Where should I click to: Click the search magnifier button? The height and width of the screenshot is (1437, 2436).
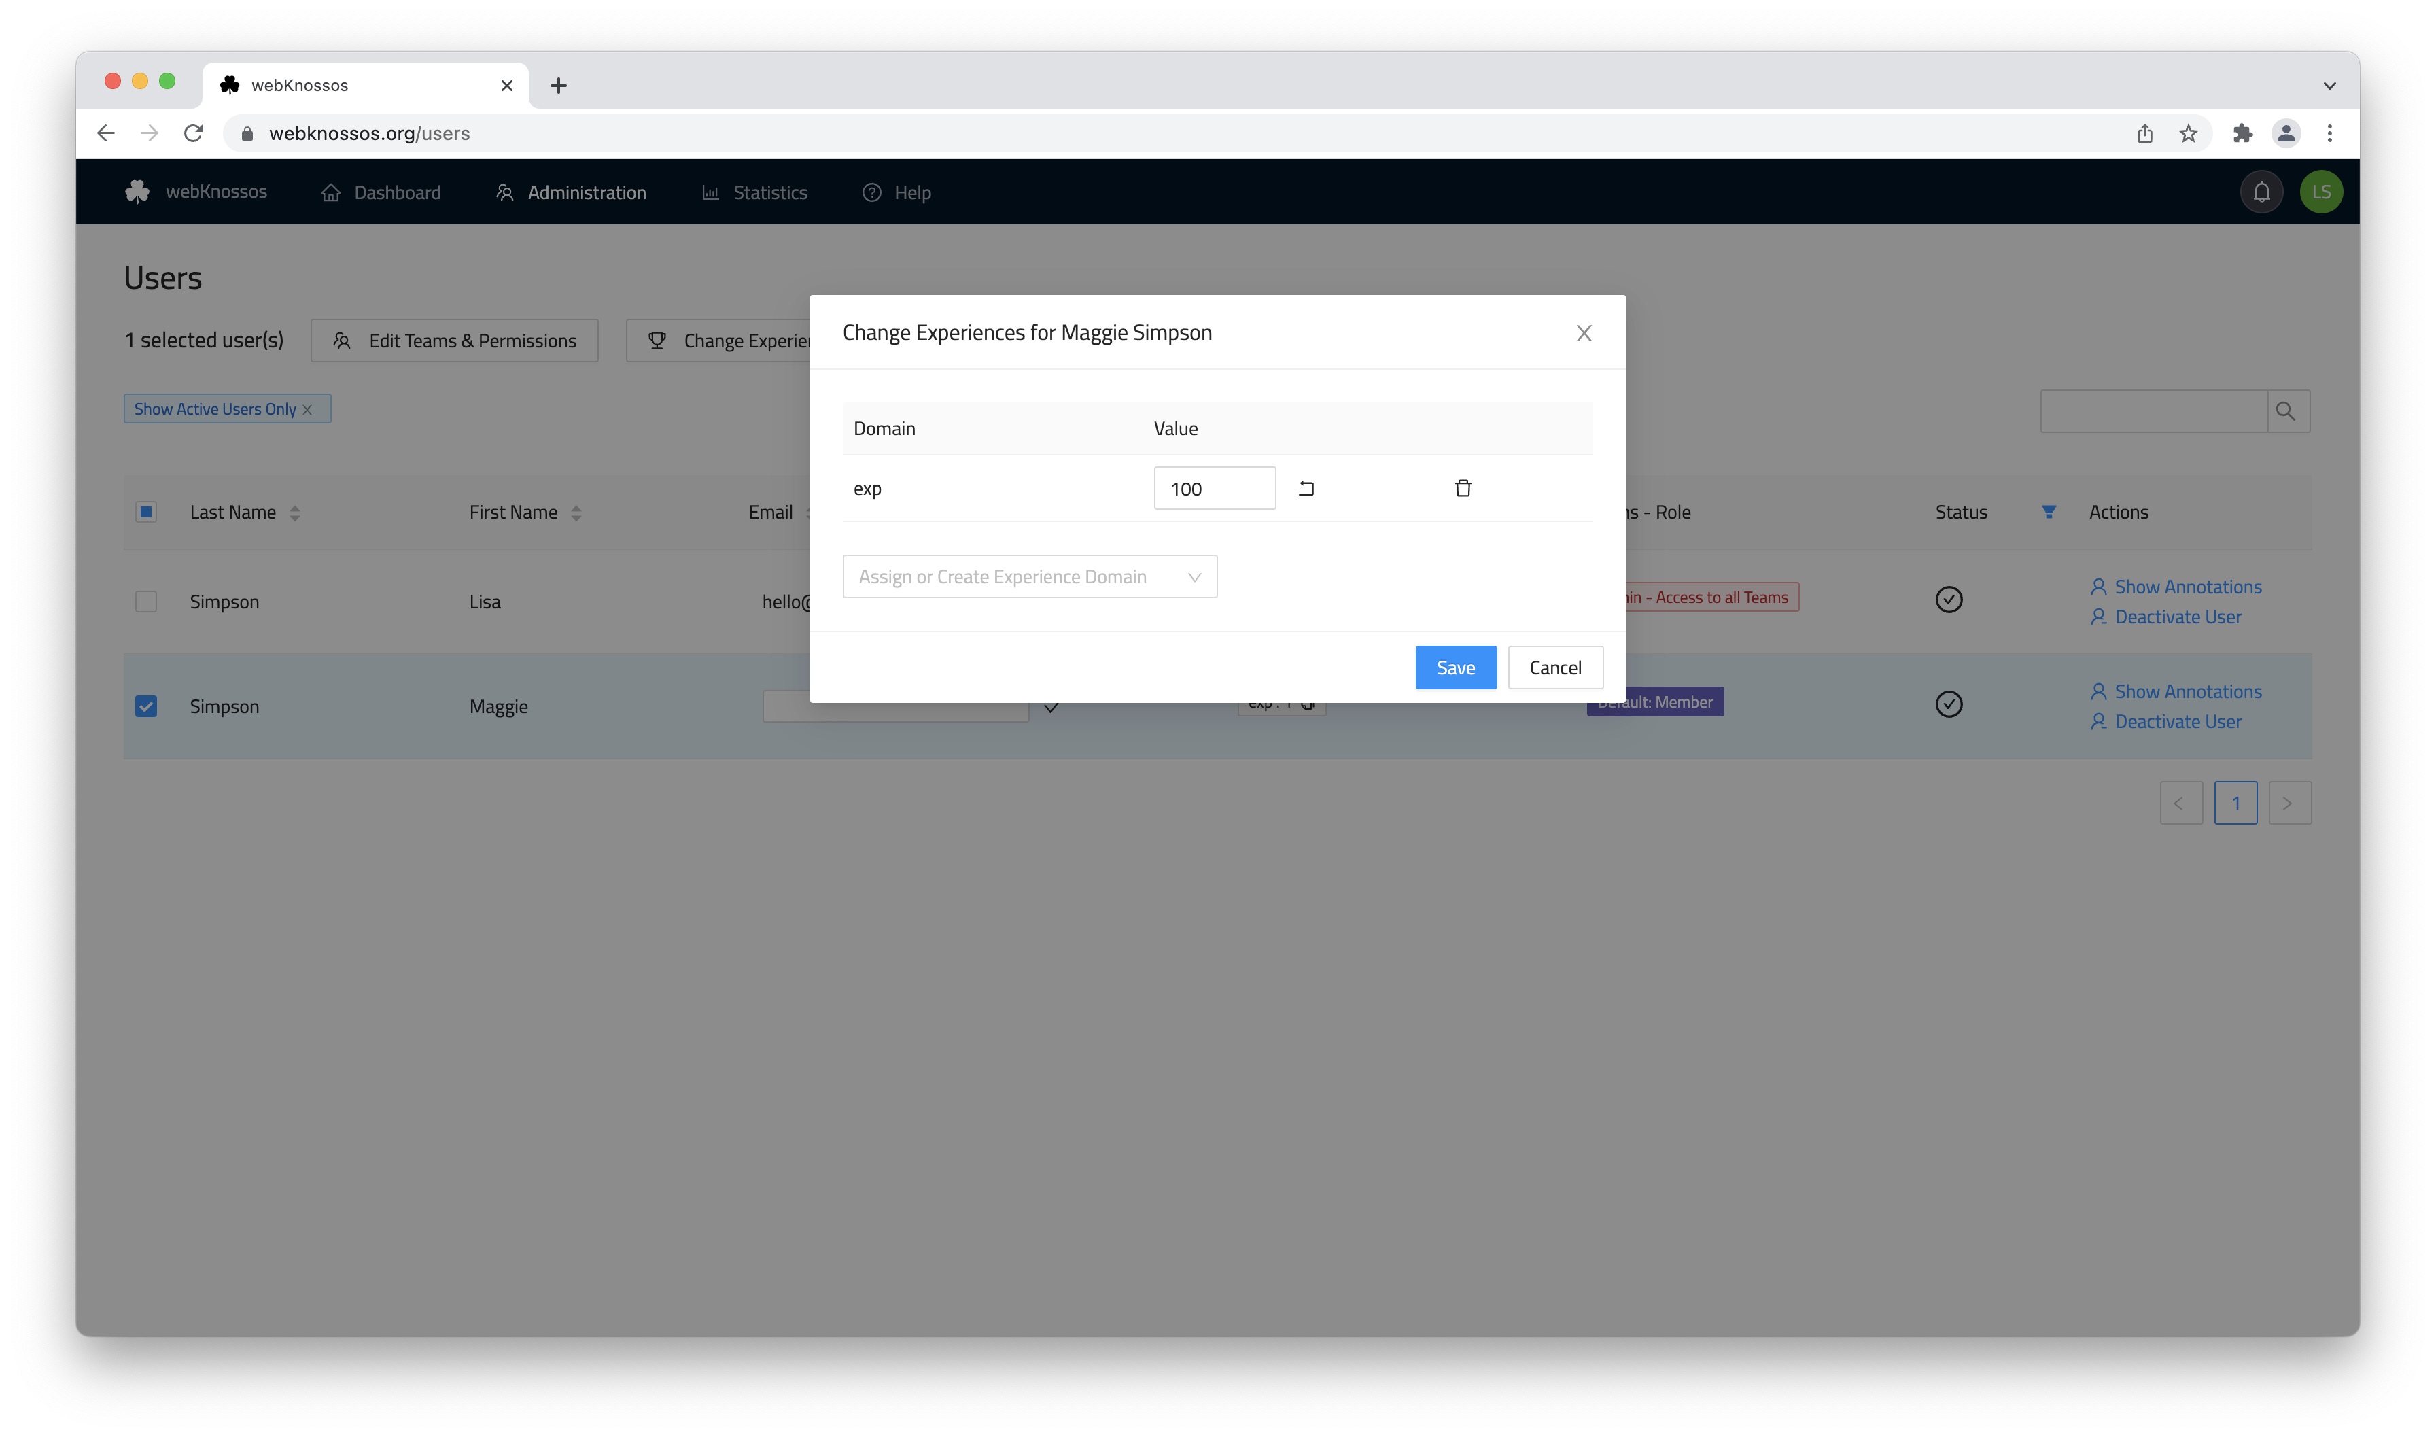coord(2288,411)
